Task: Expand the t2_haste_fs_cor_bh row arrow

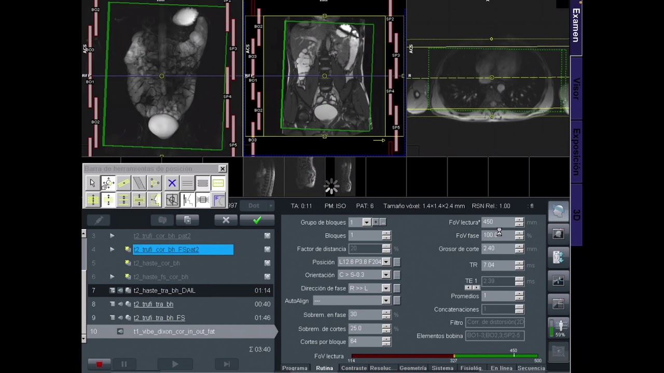Action: tap(112, 277)
